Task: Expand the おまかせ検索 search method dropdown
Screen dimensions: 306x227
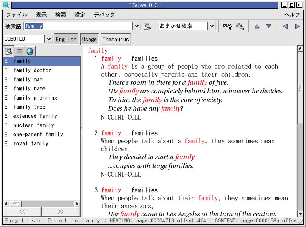Action: pyautogui.click(x=212, y=26)
